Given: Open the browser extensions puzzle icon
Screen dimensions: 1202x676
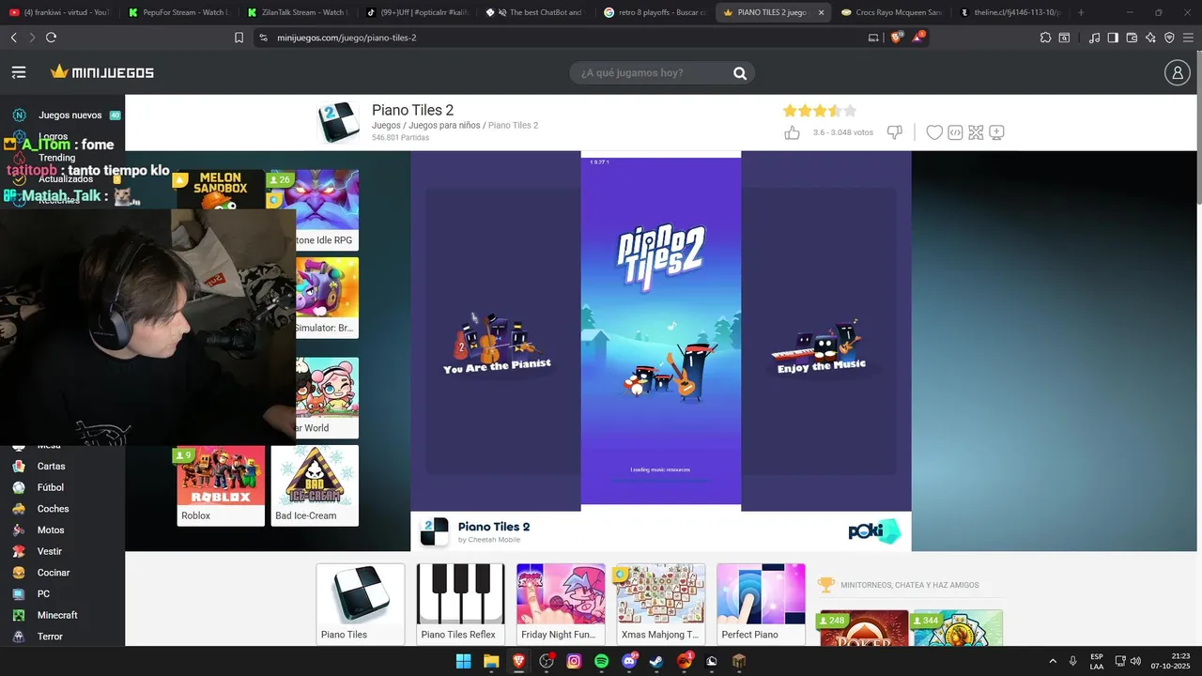Looking at the screenshot, I should pyautogui.click(x=1045, y=38).
